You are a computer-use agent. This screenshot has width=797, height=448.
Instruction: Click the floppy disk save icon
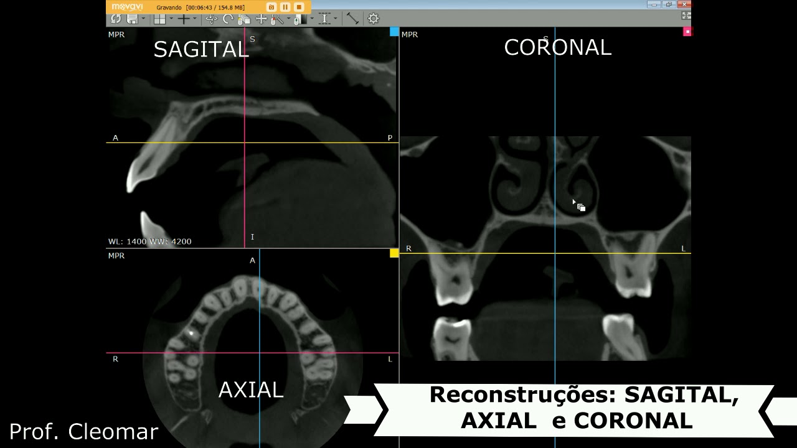pyautogui.click(x=132, y=19)
